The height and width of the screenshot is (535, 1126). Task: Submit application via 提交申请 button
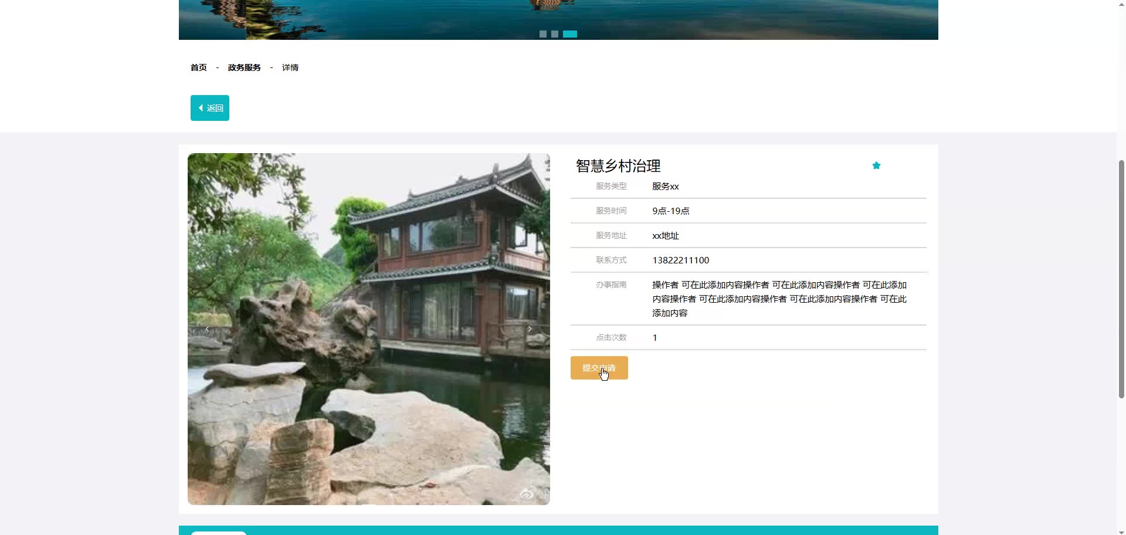599,368
